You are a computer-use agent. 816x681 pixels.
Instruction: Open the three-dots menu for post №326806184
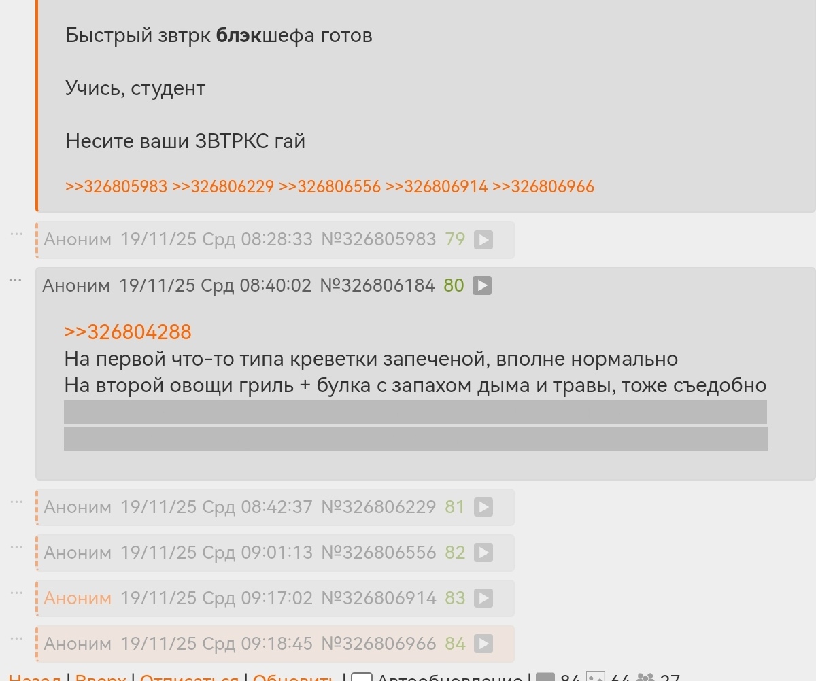tap(16, 281)
